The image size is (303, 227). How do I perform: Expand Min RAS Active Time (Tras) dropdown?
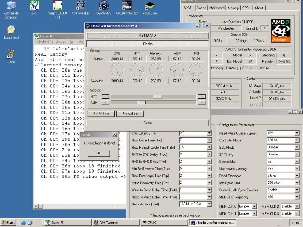click(209, 169)
